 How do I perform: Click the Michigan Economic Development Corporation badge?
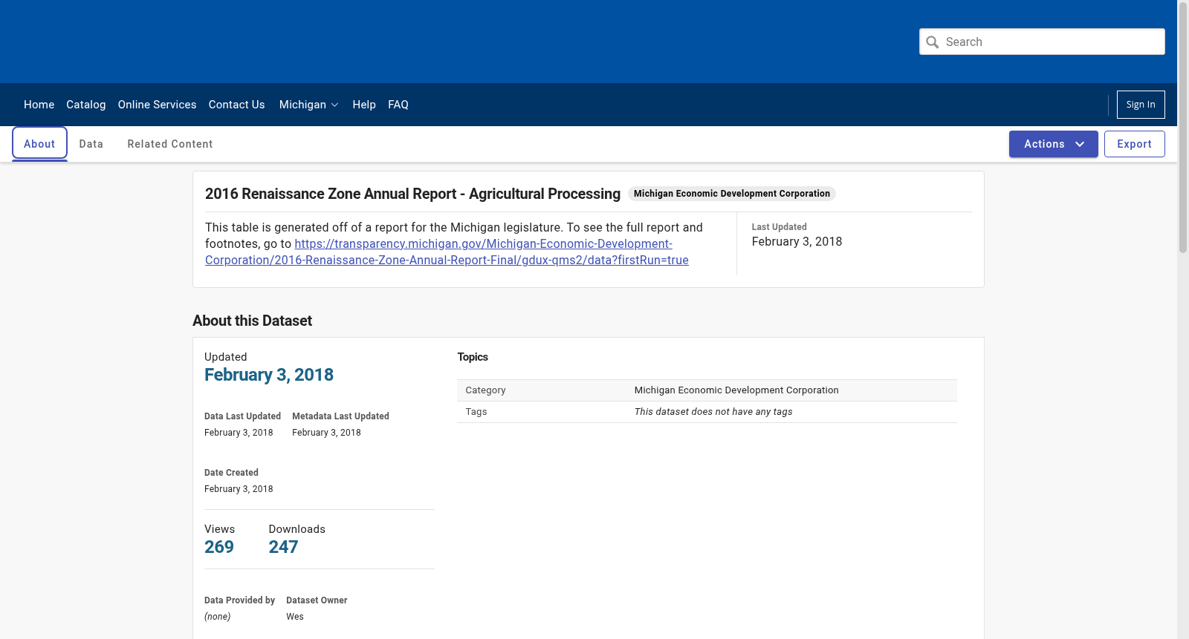coord(732,194)
